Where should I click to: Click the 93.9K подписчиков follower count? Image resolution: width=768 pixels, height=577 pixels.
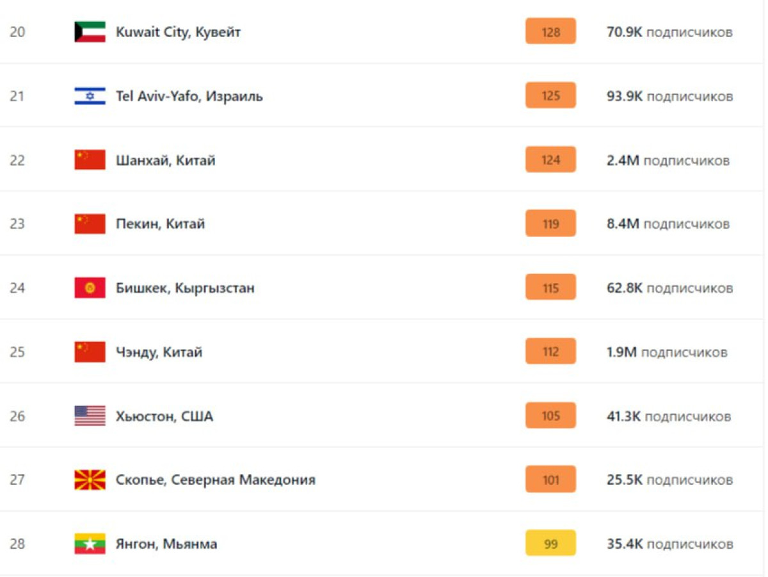[669, 96]
